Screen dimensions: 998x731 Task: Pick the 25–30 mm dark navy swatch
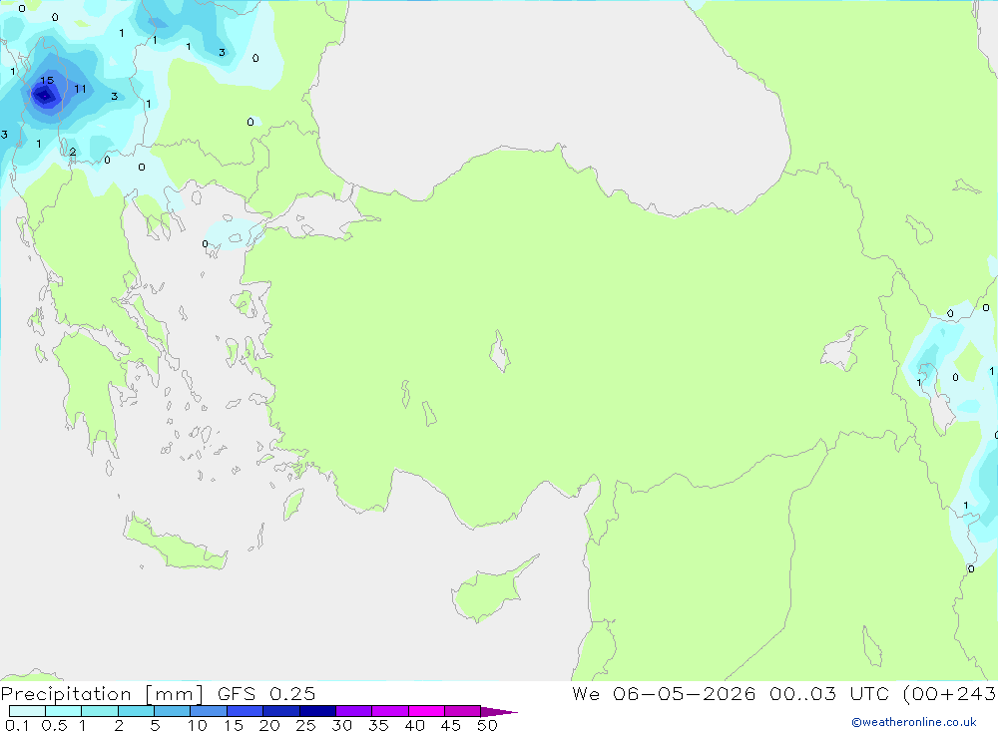tap(317, 711)
